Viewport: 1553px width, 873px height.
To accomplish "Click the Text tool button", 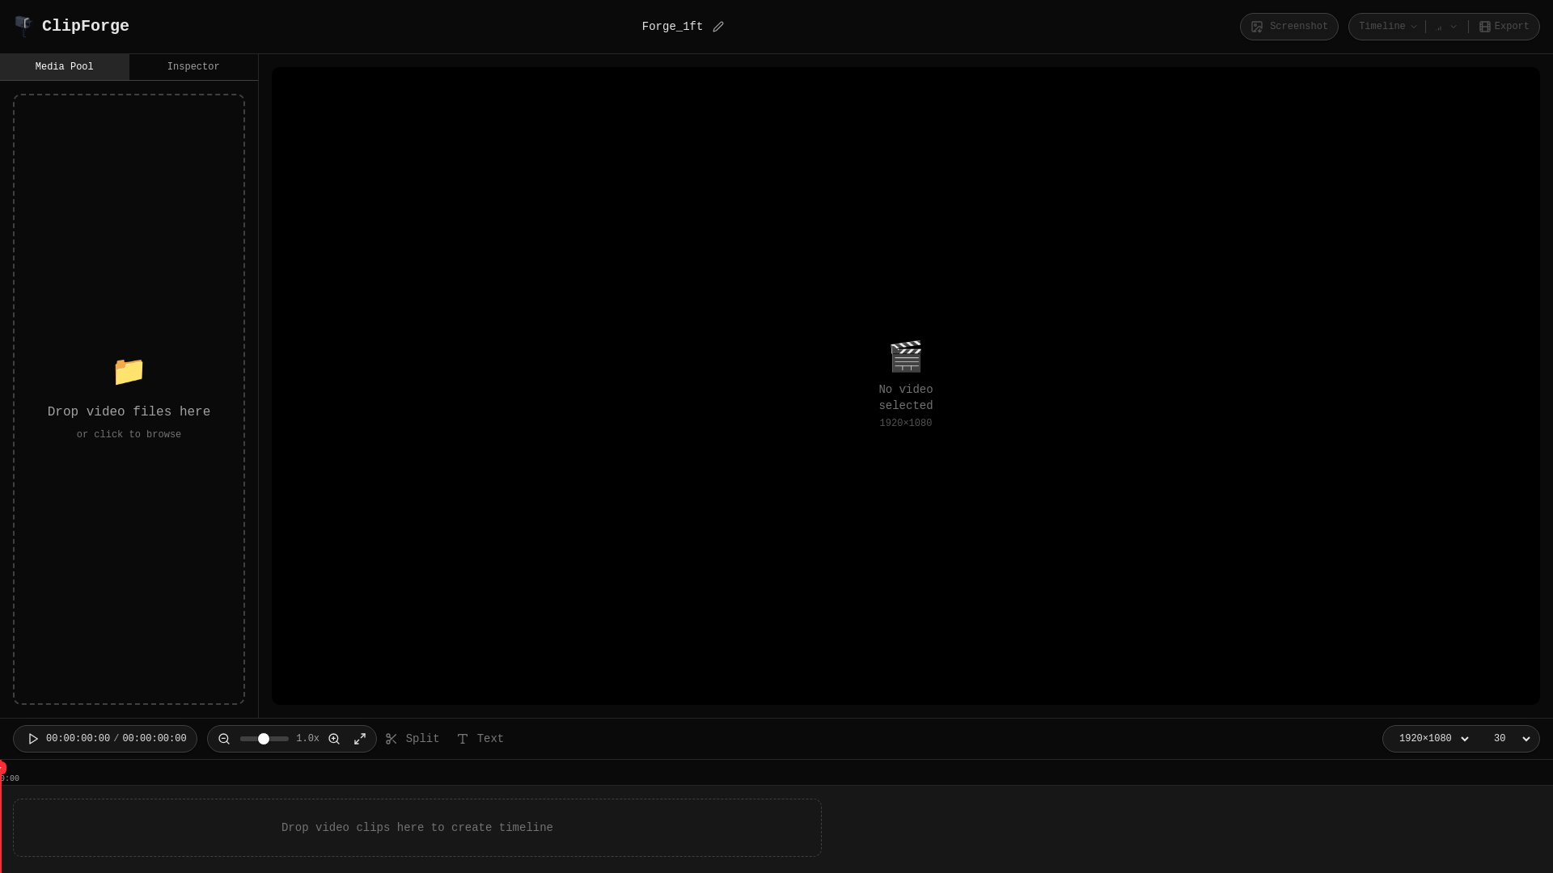I will click(x=480, y=739).
